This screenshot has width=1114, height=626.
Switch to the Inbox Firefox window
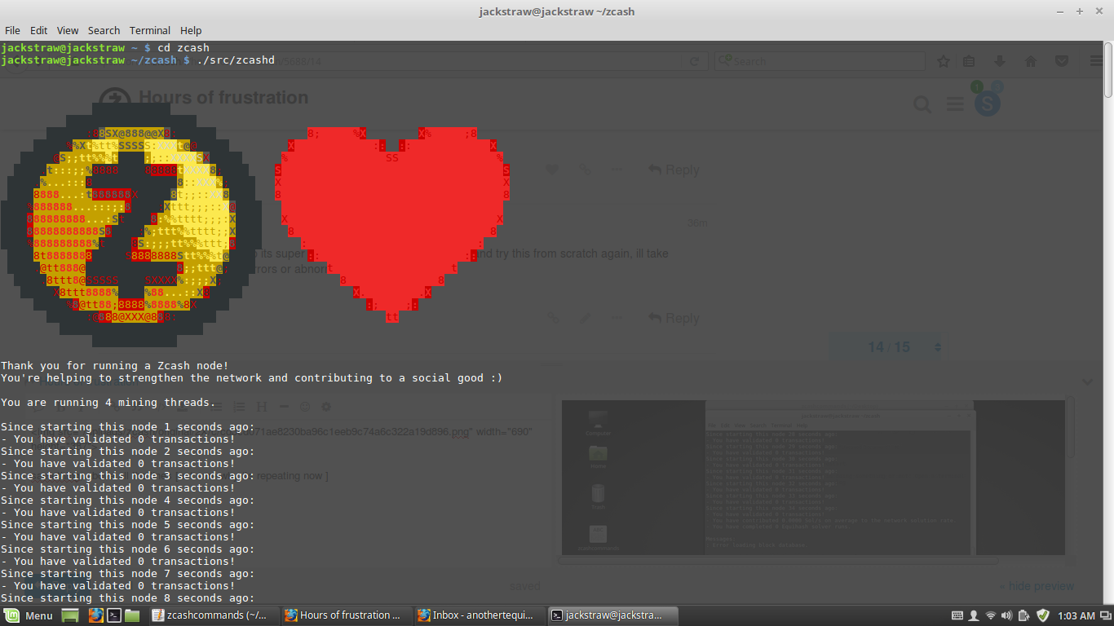click(x=479, y=615)
